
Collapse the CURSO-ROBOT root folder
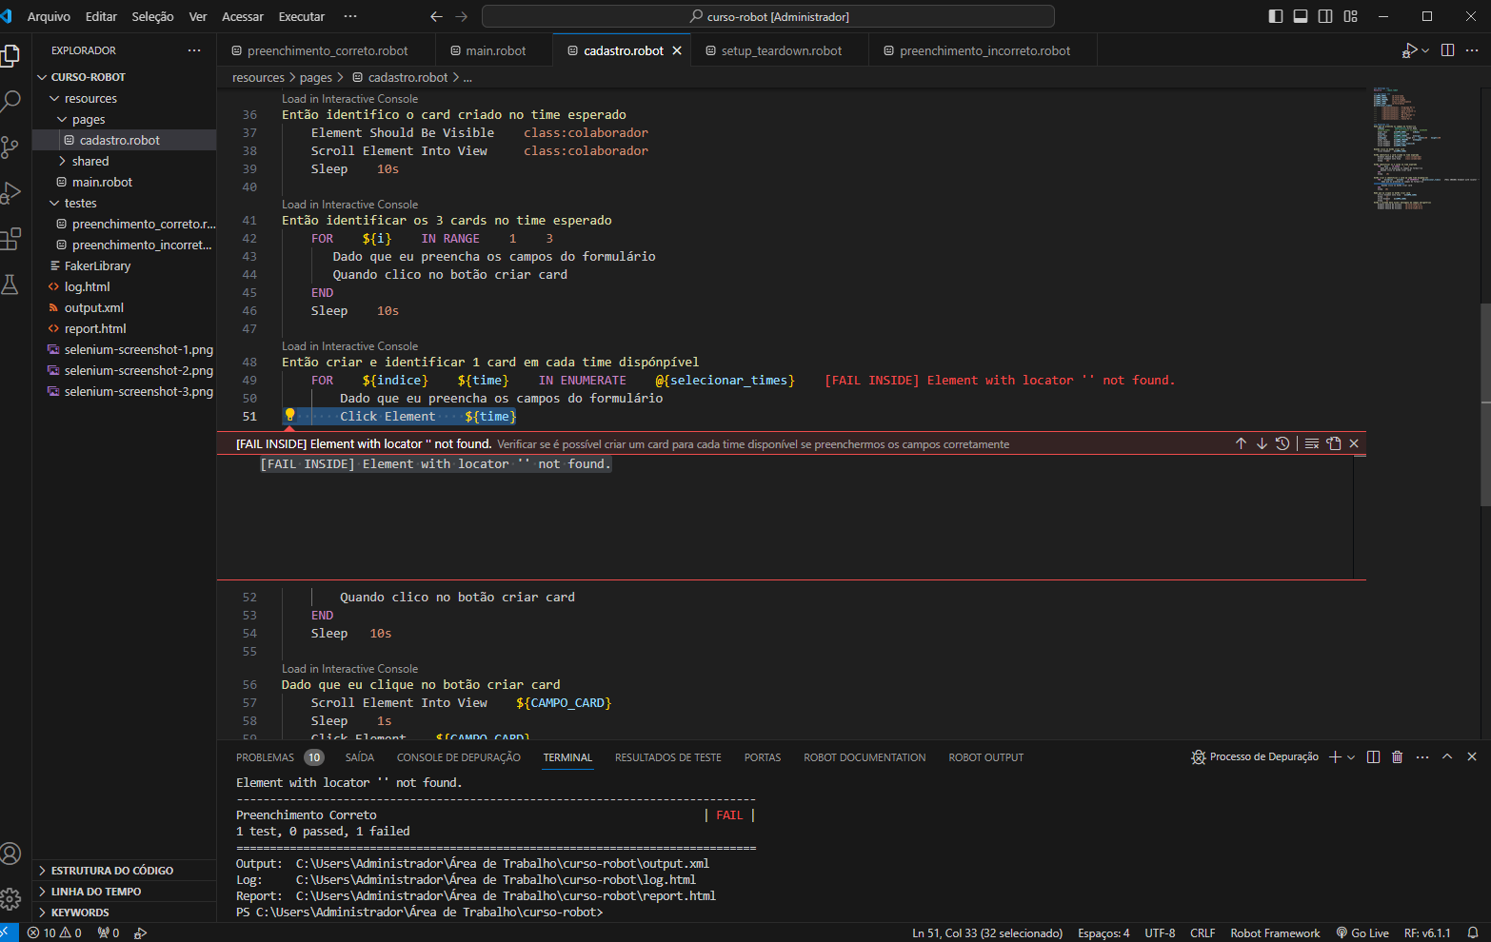[x=124, y=77]
